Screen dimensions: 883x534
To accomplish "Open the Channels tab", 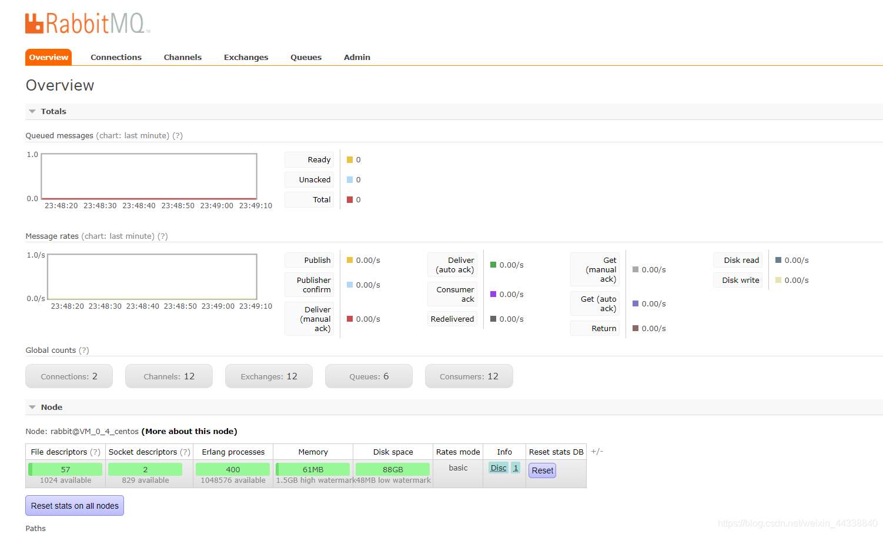I will [x=182, y=57].
